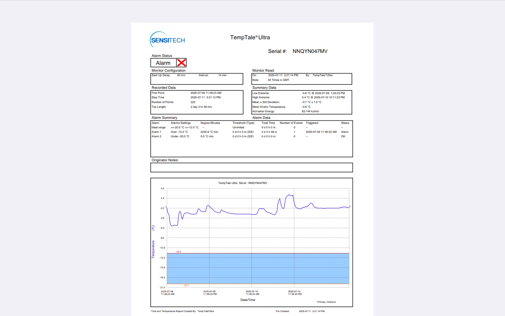This screenshot has height=316, width=505.
Task: Click the Alarm status text box
Action: pos(163,63)
